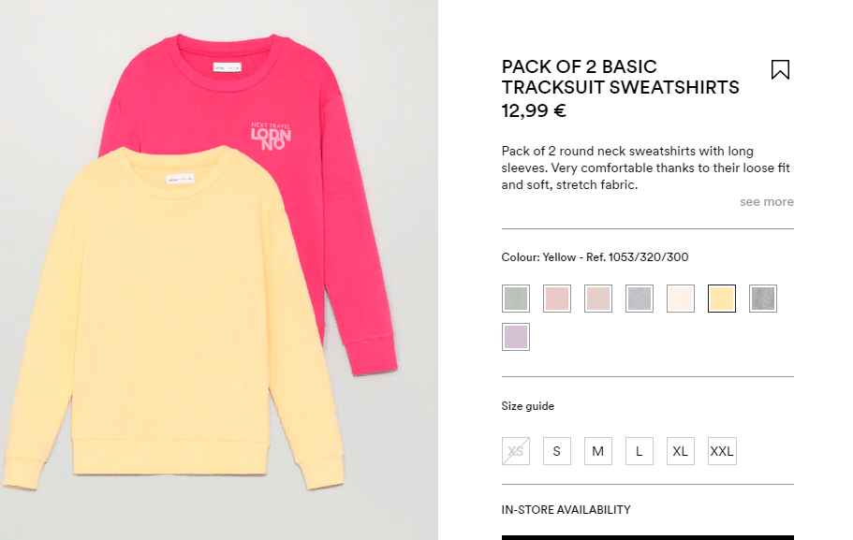The width and height of the screenshot is (853, 540).
Task: Select size M
Action: [x=598, y=451]
